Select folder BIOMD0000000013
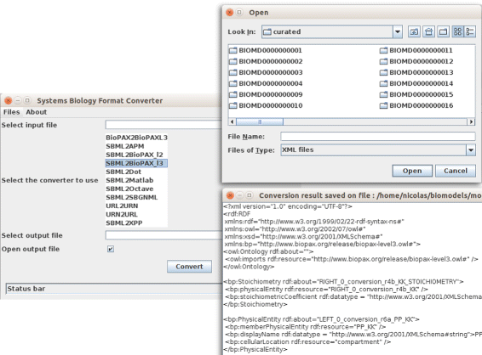The image size is (482, 355). 416,72
